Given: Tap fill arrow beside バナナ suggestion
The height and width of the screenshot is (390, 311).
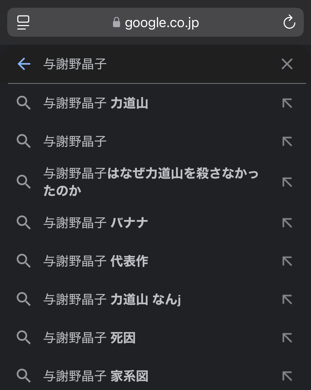Looking at the screenshot, I should pos(287,223).
